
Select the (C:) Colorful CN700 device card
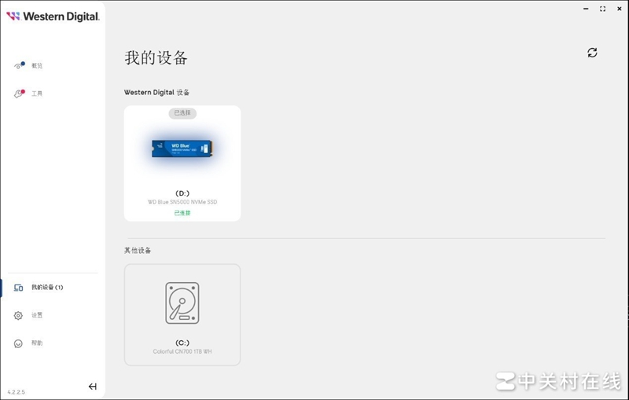click(x=182, y=314)
